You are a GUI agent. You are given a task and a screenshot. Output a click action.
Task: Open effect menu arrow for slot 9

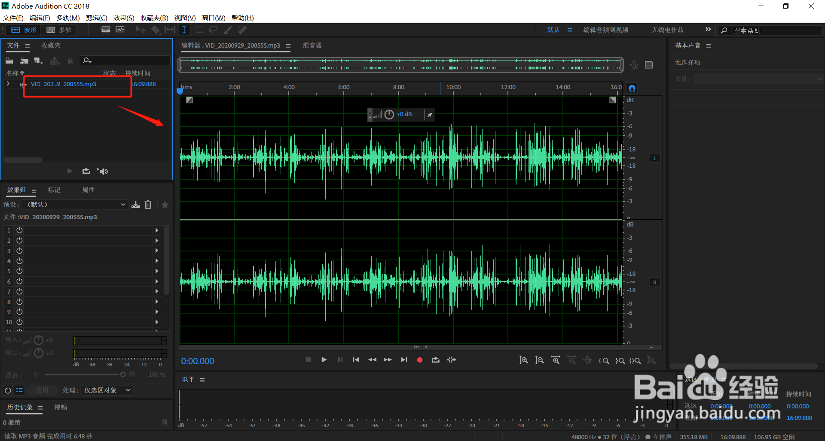coord(157,312)
